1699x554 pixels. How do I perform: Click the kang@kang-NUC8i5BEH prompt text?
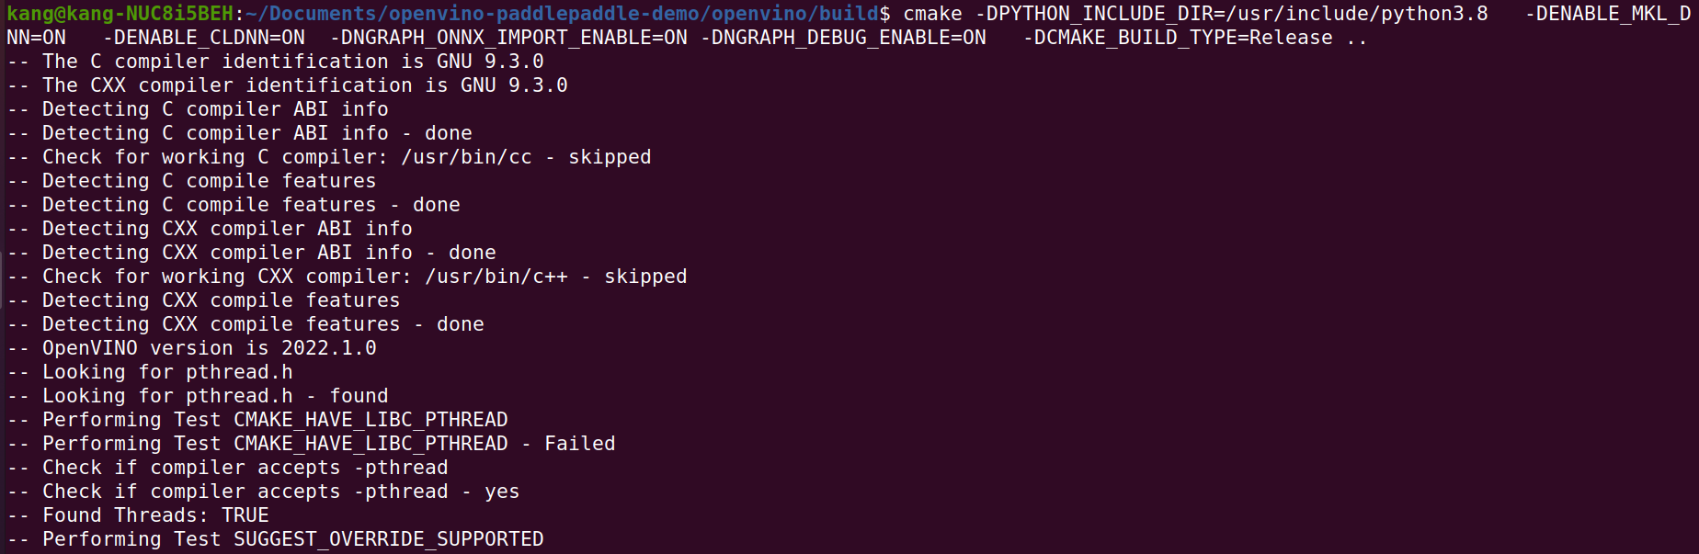(x=120, y=14)
